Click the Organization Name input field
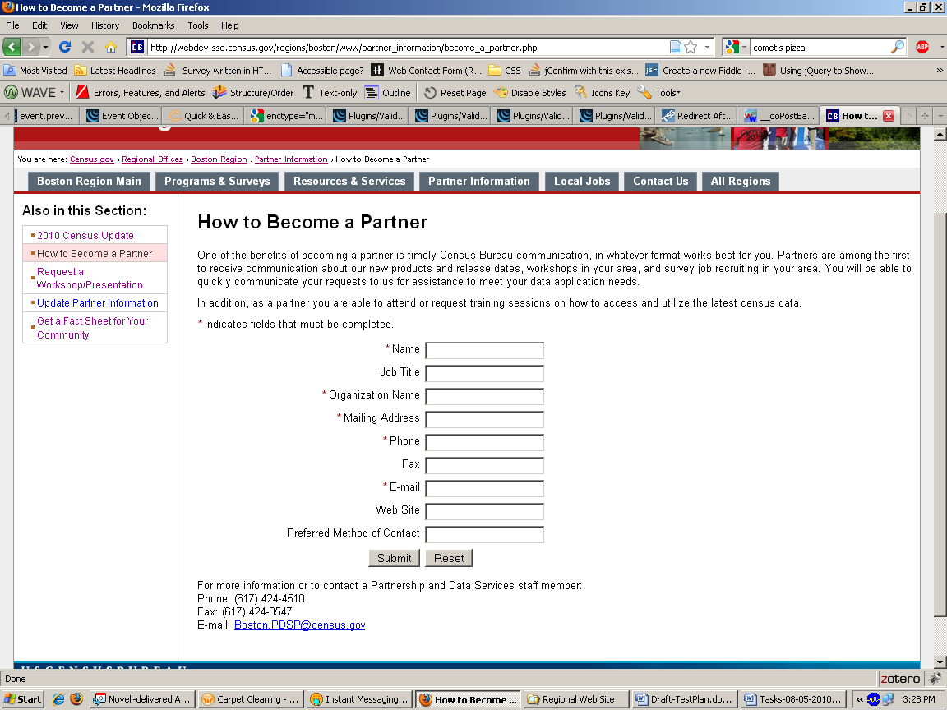The height and width of the screenshot is (710, 947). pyautogui.click(x=484, y=396)
